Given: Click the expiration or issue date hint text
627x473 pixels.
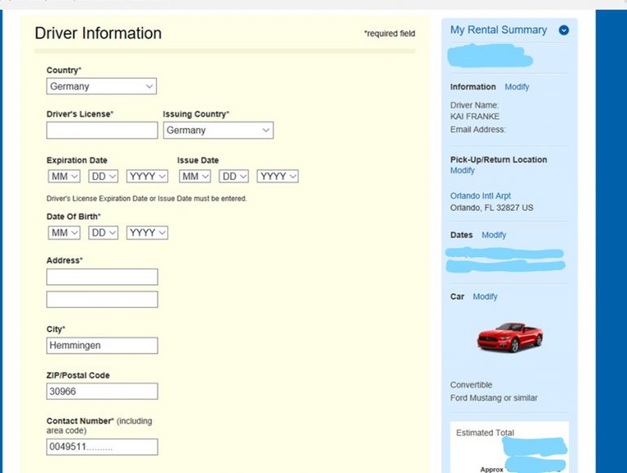Looking at the screenshot, I should pos(146,199).
